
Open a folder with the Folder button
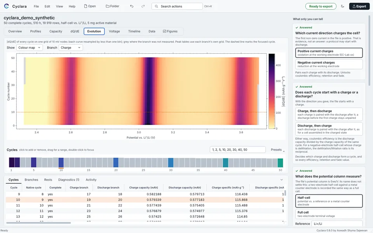pos(113,6)
